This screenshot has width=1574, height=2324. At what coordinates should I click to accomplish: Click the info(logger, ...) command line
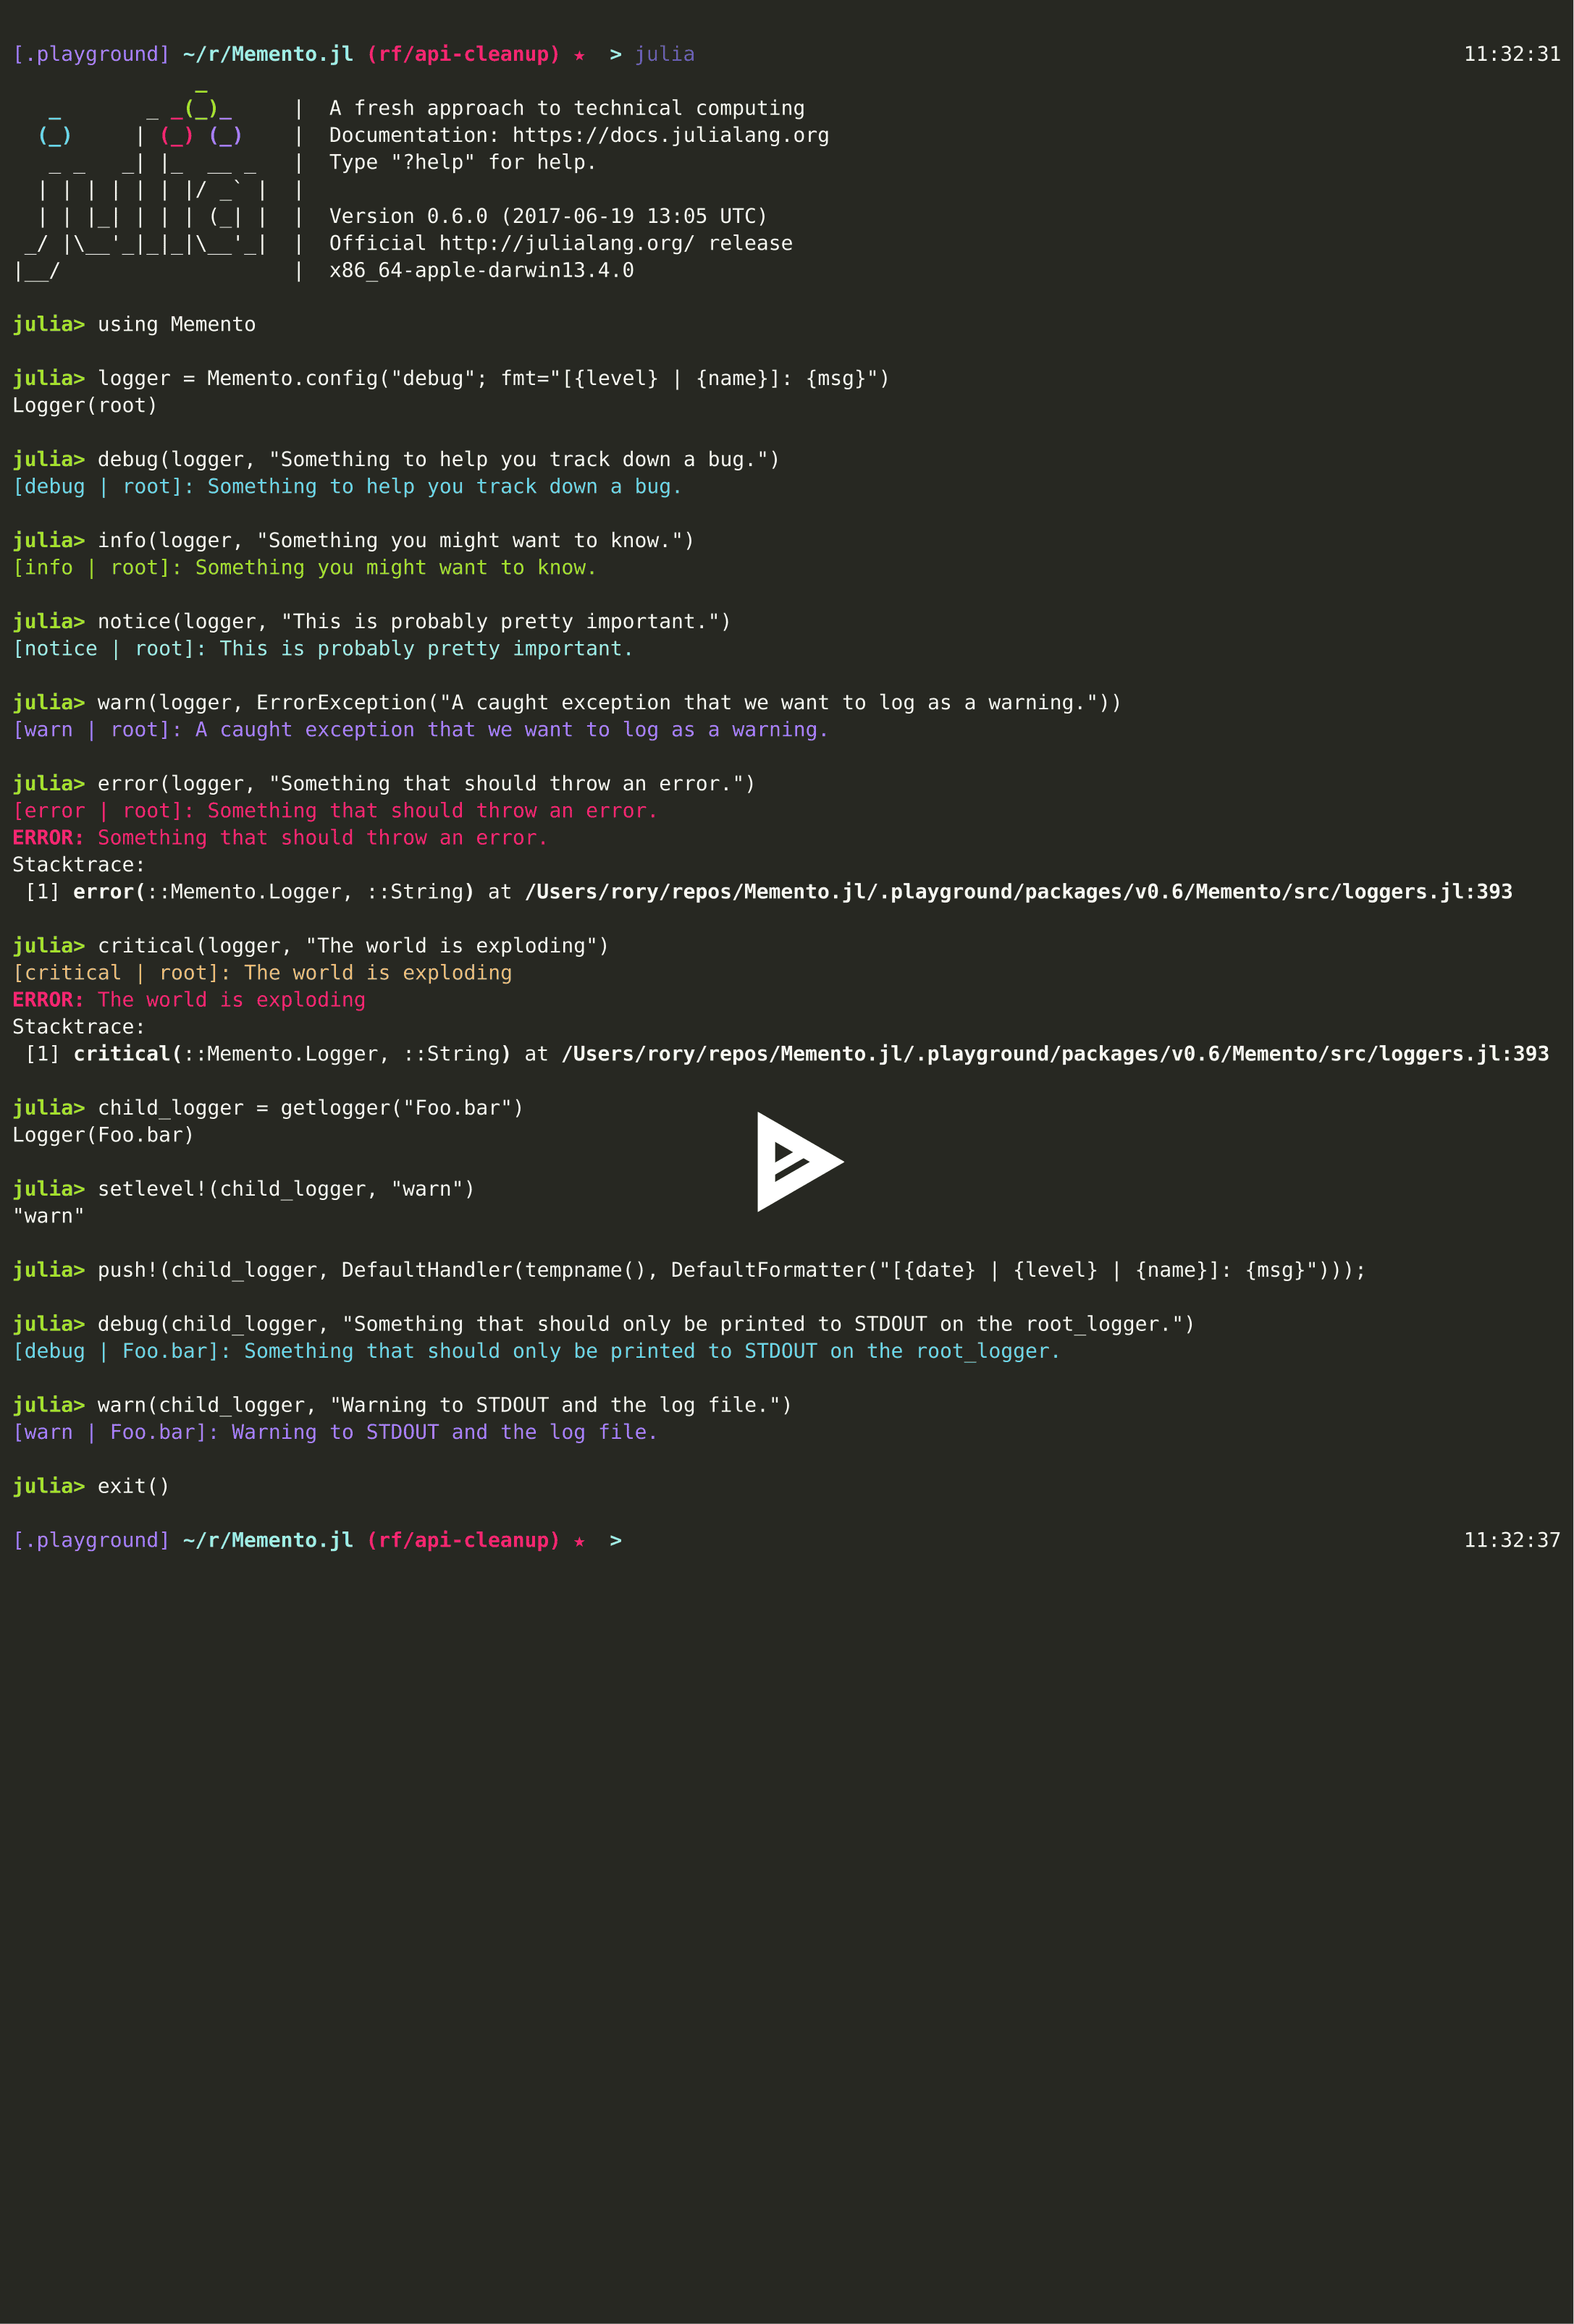353,540
